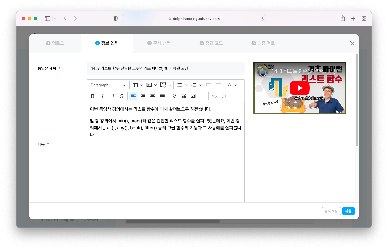Open the Safari privacy shield report
Viewport: 388px width, 249px height.
[116, 19]
